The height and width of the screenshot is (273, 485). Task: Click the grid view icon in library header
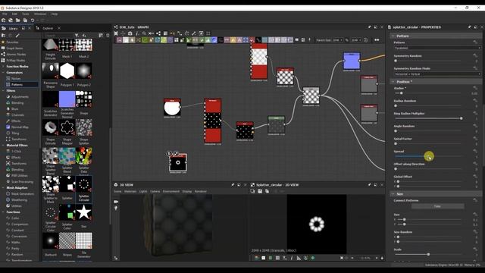pyautogui.click(x=101, y=36)
